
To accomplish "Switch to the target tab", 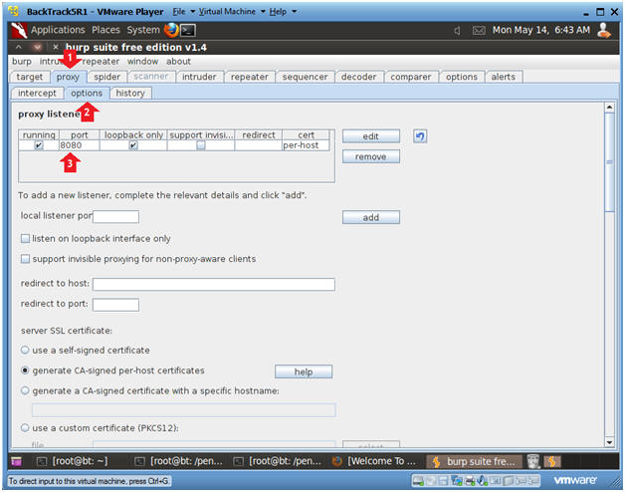I will pos(30,77).
